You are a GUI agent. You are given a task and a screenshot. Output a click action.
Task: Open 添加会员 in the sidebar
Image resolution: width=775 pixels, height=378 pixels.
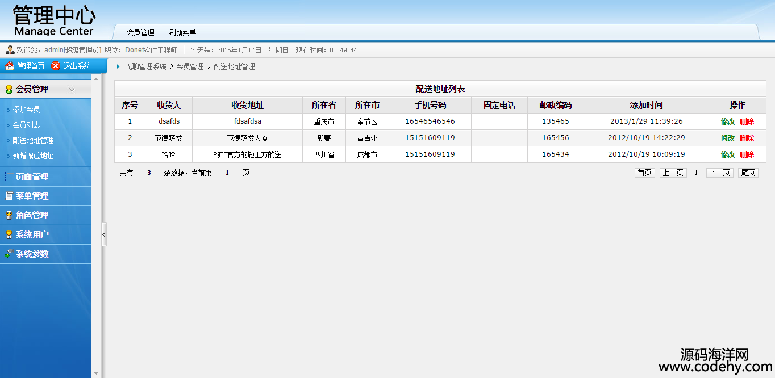[26, 110]
